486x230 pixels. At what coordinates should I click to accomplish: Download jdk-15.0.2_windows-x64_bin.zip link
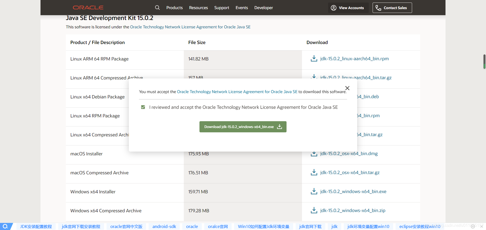click(353, 211)
